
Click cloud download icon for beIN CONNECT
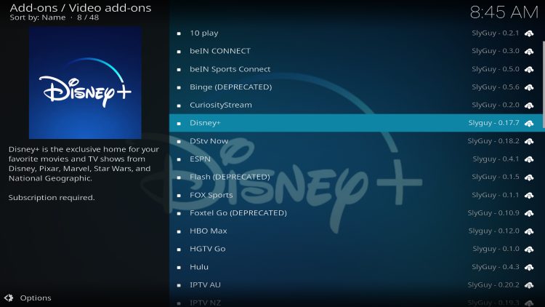(x=529, y=52)
